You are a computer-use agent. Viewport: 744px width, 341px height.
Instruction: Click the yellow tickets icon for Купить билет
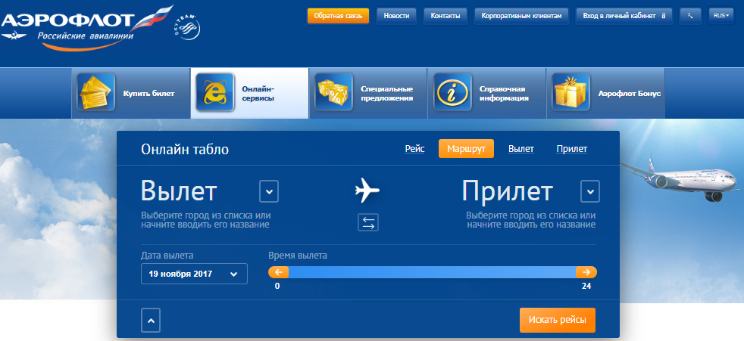tap(95, 93)
